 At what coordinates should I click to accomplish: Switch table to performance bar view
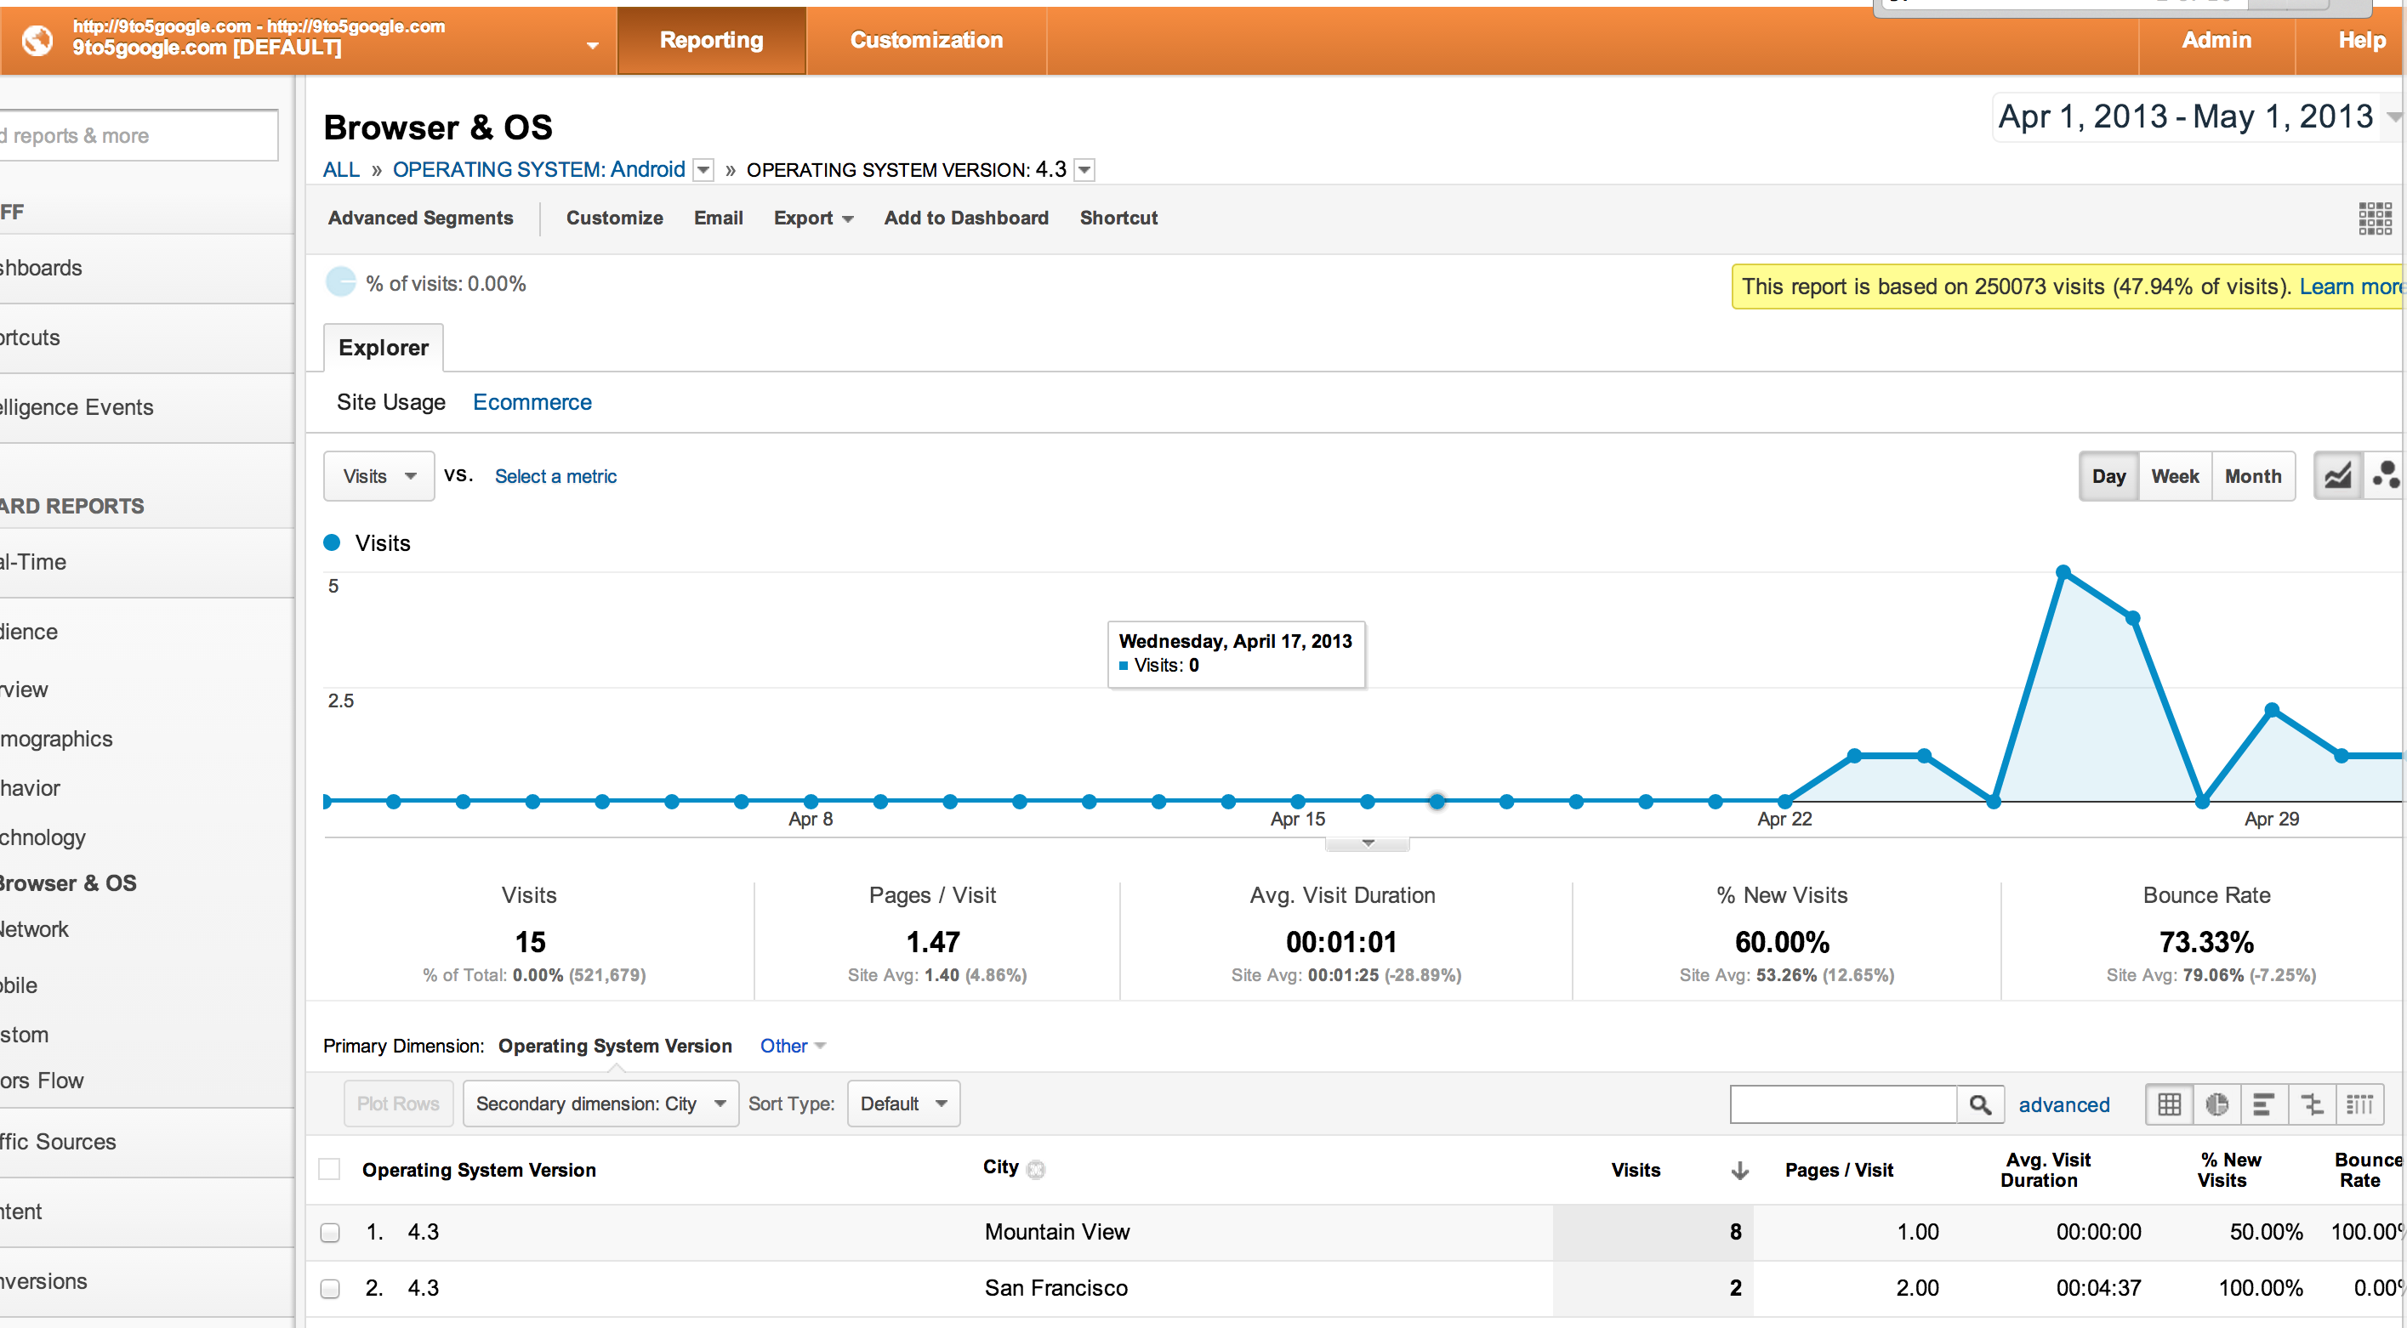click(2263, 1104)
